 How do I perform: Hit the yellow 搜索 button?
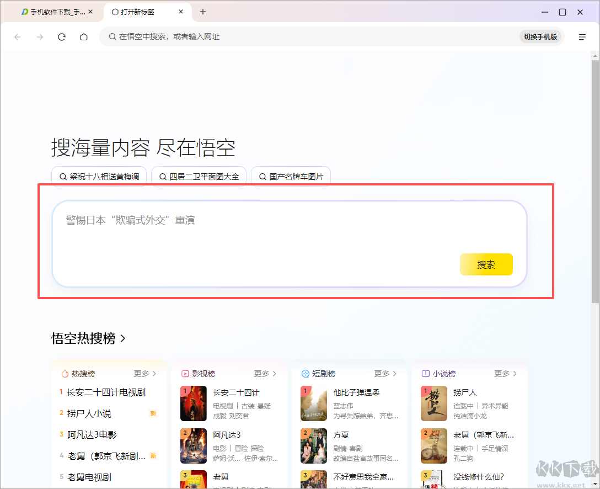(x=486, y=264)
